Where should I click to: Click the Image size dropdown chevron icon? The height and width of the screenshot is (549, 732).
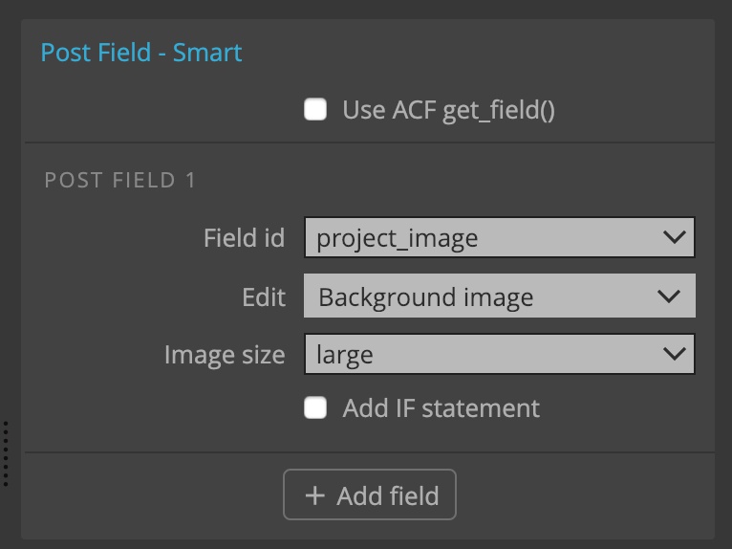(x=674, y=354)
